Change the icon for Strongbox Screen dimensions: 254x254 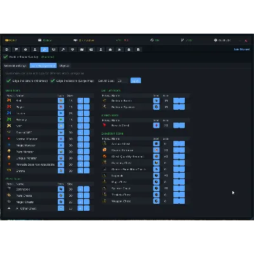coord(61,189)
